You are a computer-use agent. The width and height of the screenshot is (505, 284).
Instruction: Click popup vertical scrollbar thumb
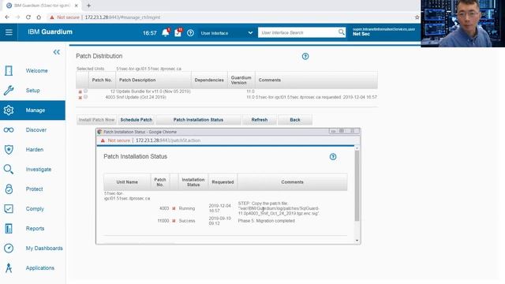(x=357, y=185)
